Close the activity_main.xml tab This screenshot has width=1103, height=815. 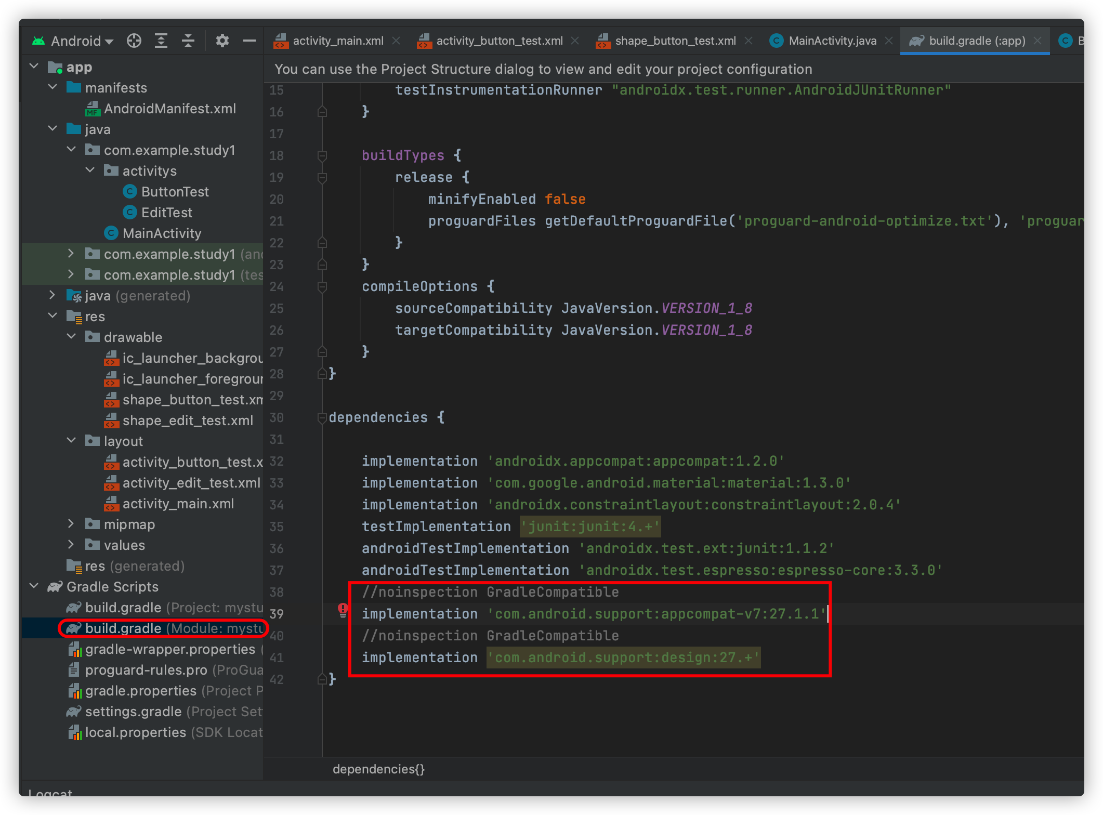tap(396, 41)
